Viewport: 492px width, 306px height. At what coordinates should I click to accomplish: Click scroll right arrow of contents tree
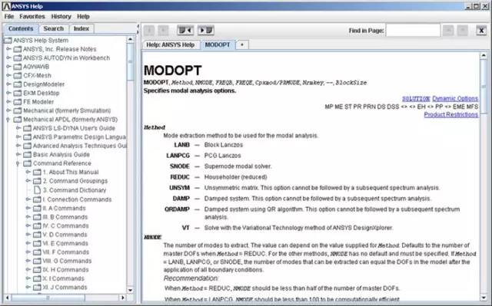pos(123,298)
